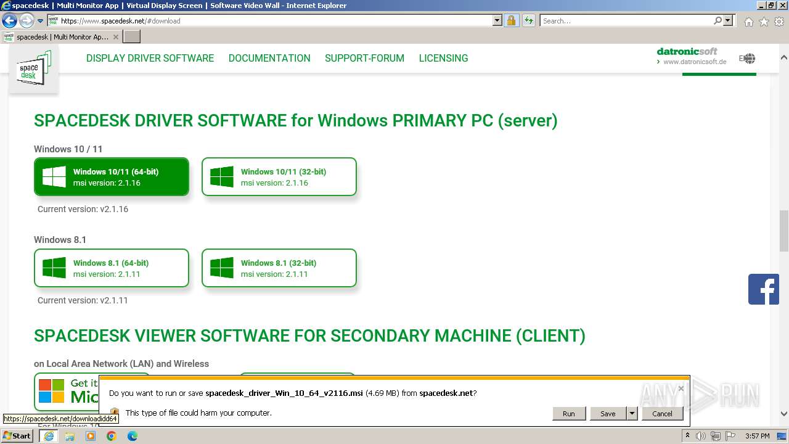Click the network tray icon
789x444 pixels.
pos(717,436)
